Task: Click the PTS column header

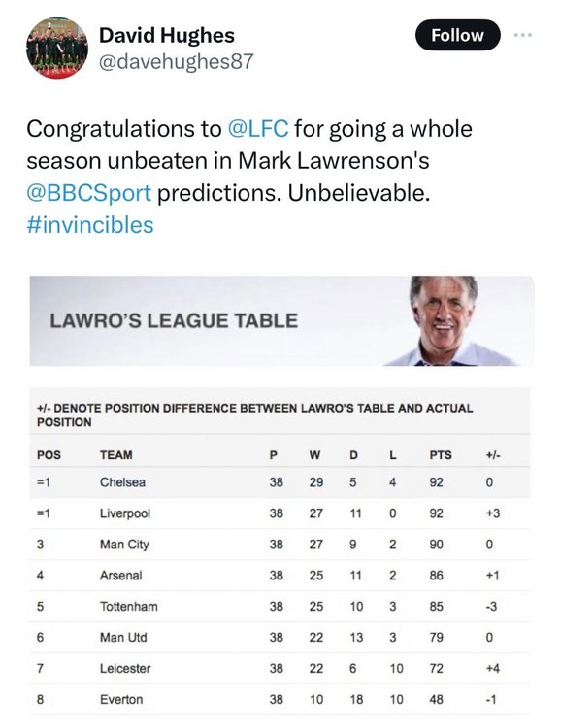Action: click(x=441, y=455)
